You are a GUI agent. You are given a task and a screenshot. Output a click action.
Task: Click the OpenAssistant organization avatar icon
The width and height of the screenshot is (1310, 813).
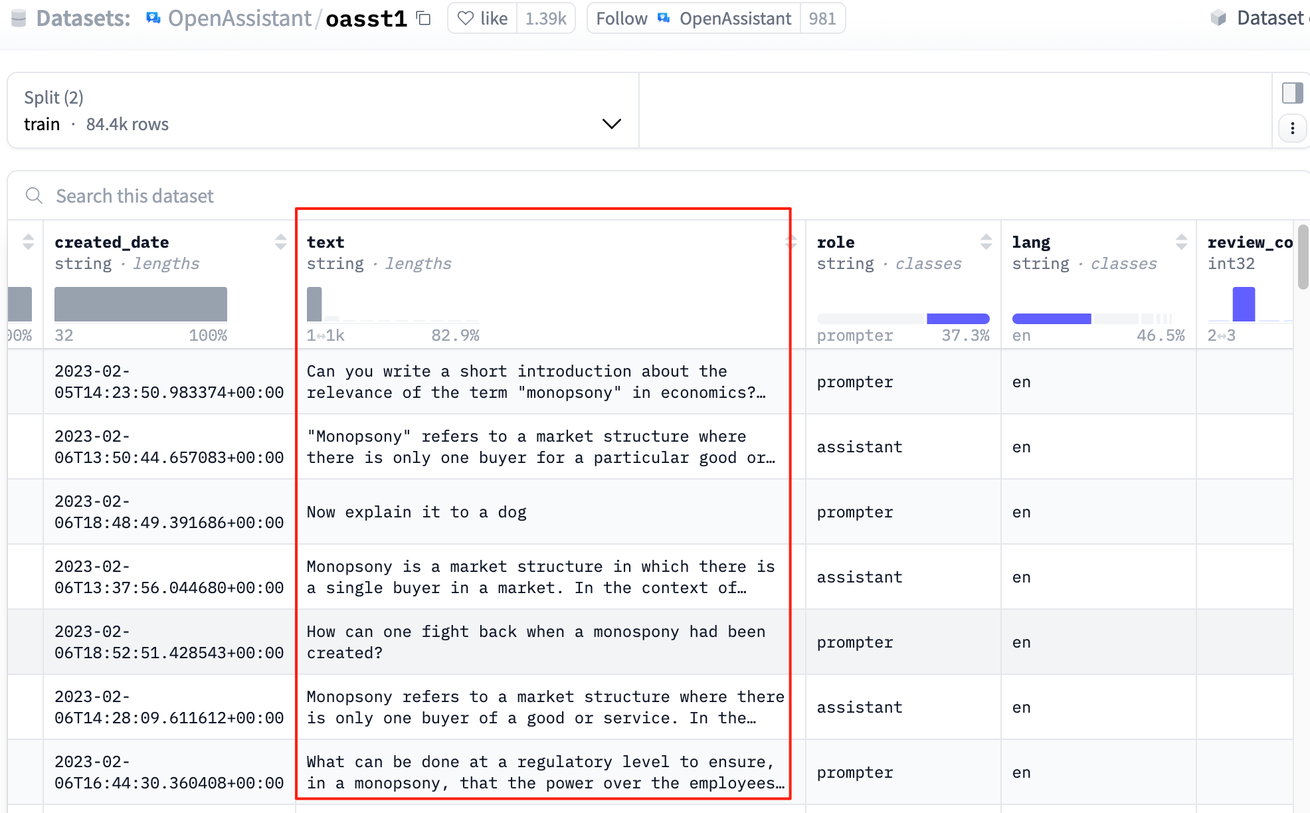click(153, 19)
